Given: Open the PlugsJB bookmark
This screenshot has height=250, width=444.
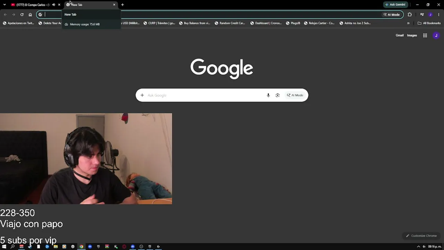Looking at the screenshot, I should click(293, 23).
